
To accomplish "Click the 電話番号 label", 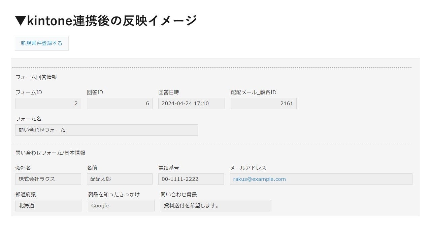I will pos(168,168).
